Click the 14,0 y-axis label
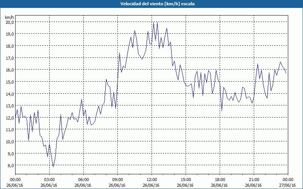Screen dimensions: 303x189 pos(10,94)
